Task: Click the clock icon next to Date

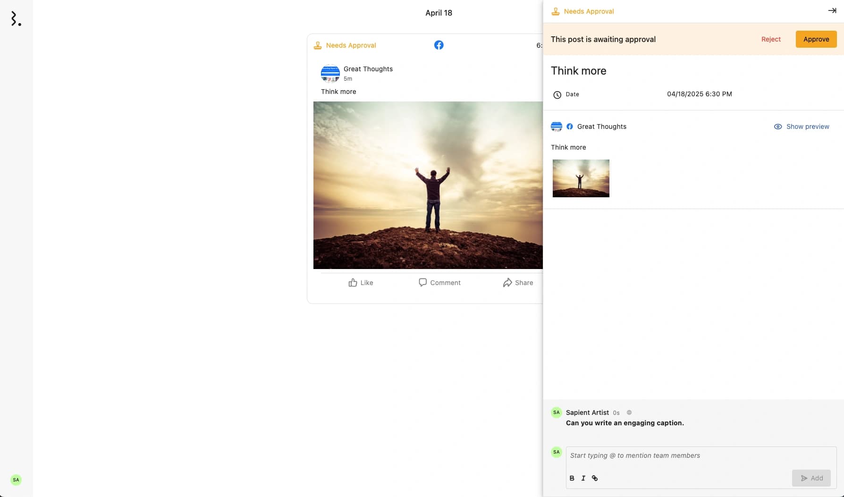Action: [557, 94]
